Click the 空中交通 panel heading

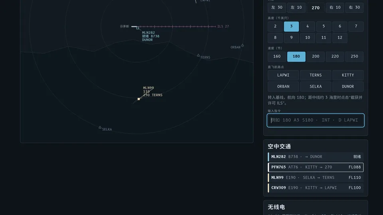tap(279, 147)
